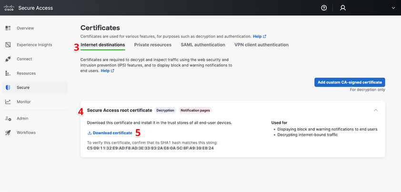Click 'Displaying block and warning notifications' bullet

[x=327, y=129]
